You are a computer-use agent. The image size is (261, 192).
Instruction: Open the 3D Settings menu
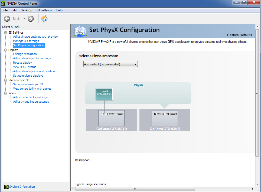(44, 10)
